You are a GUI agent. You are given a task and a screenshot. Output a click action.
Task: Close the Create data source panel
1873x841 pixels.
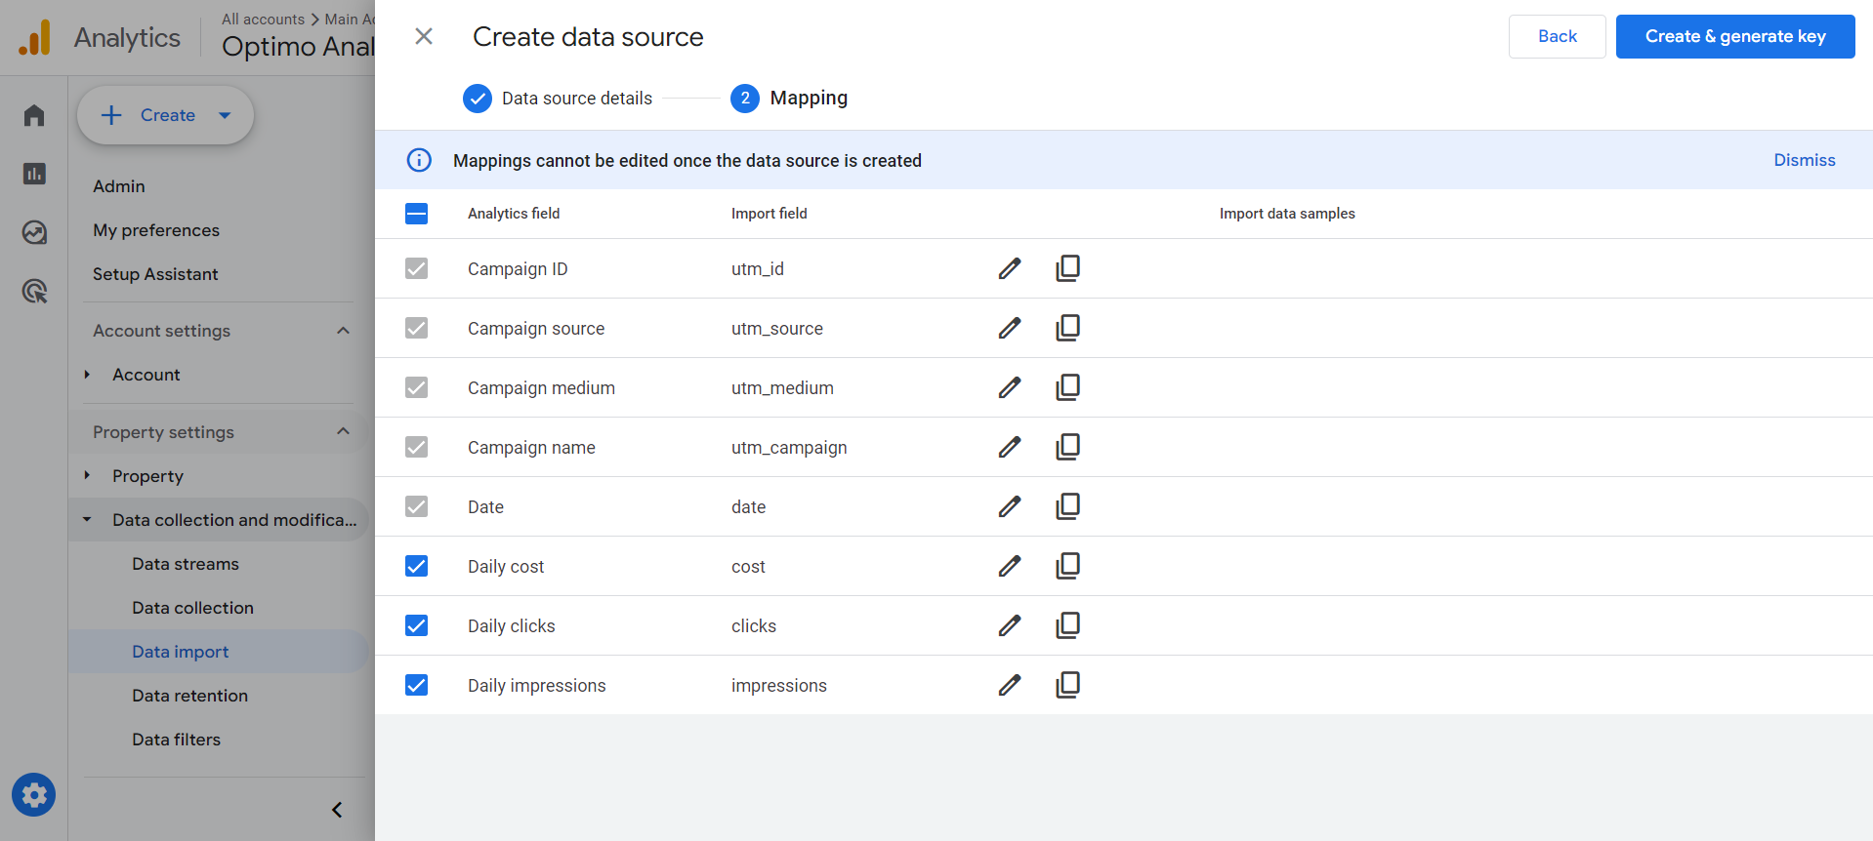coord(424,36)
